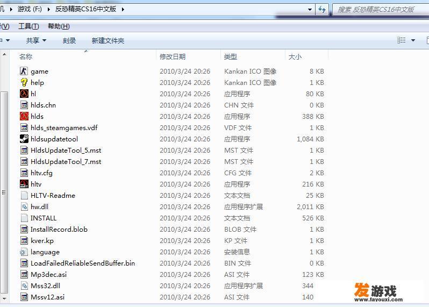Viewport: 429px width, 307px height.
Task: Click the navigation pane scrollbar thumb
Action: tap(4, 192)
